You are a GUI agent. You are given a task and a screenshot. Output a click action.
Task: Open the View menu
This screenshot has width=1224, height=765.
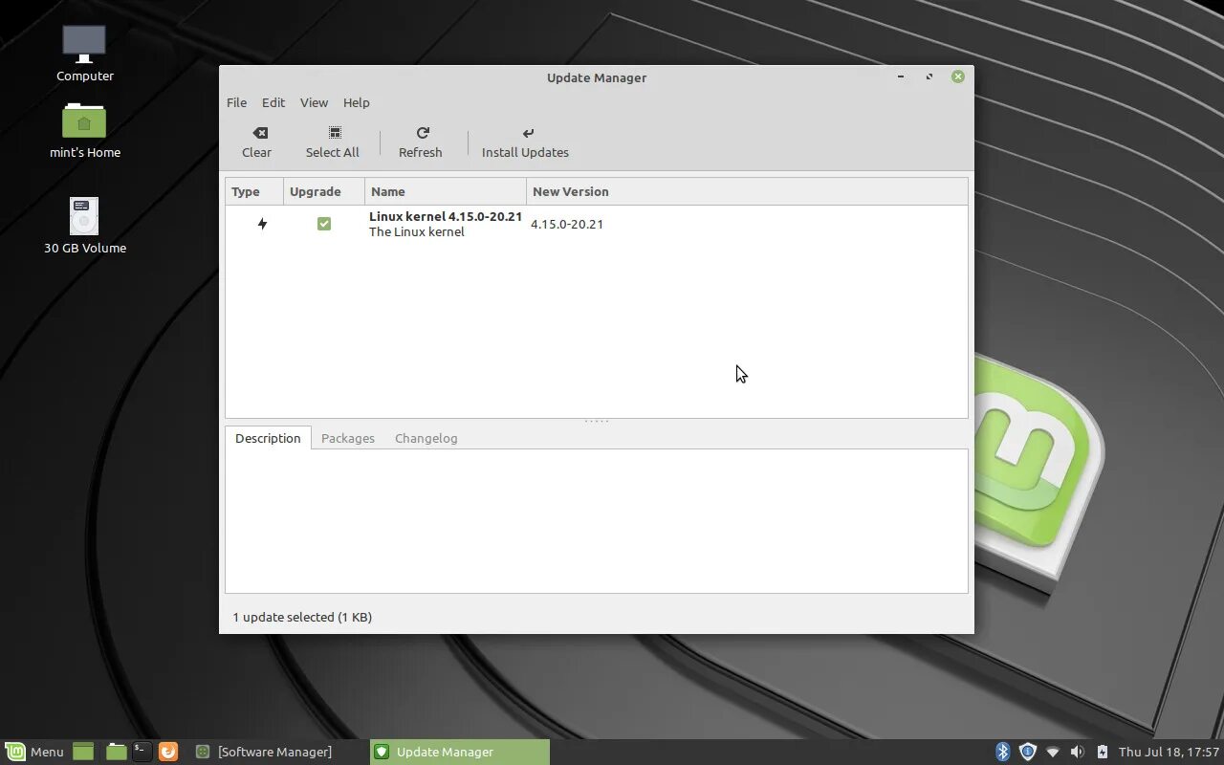[314, 102]
